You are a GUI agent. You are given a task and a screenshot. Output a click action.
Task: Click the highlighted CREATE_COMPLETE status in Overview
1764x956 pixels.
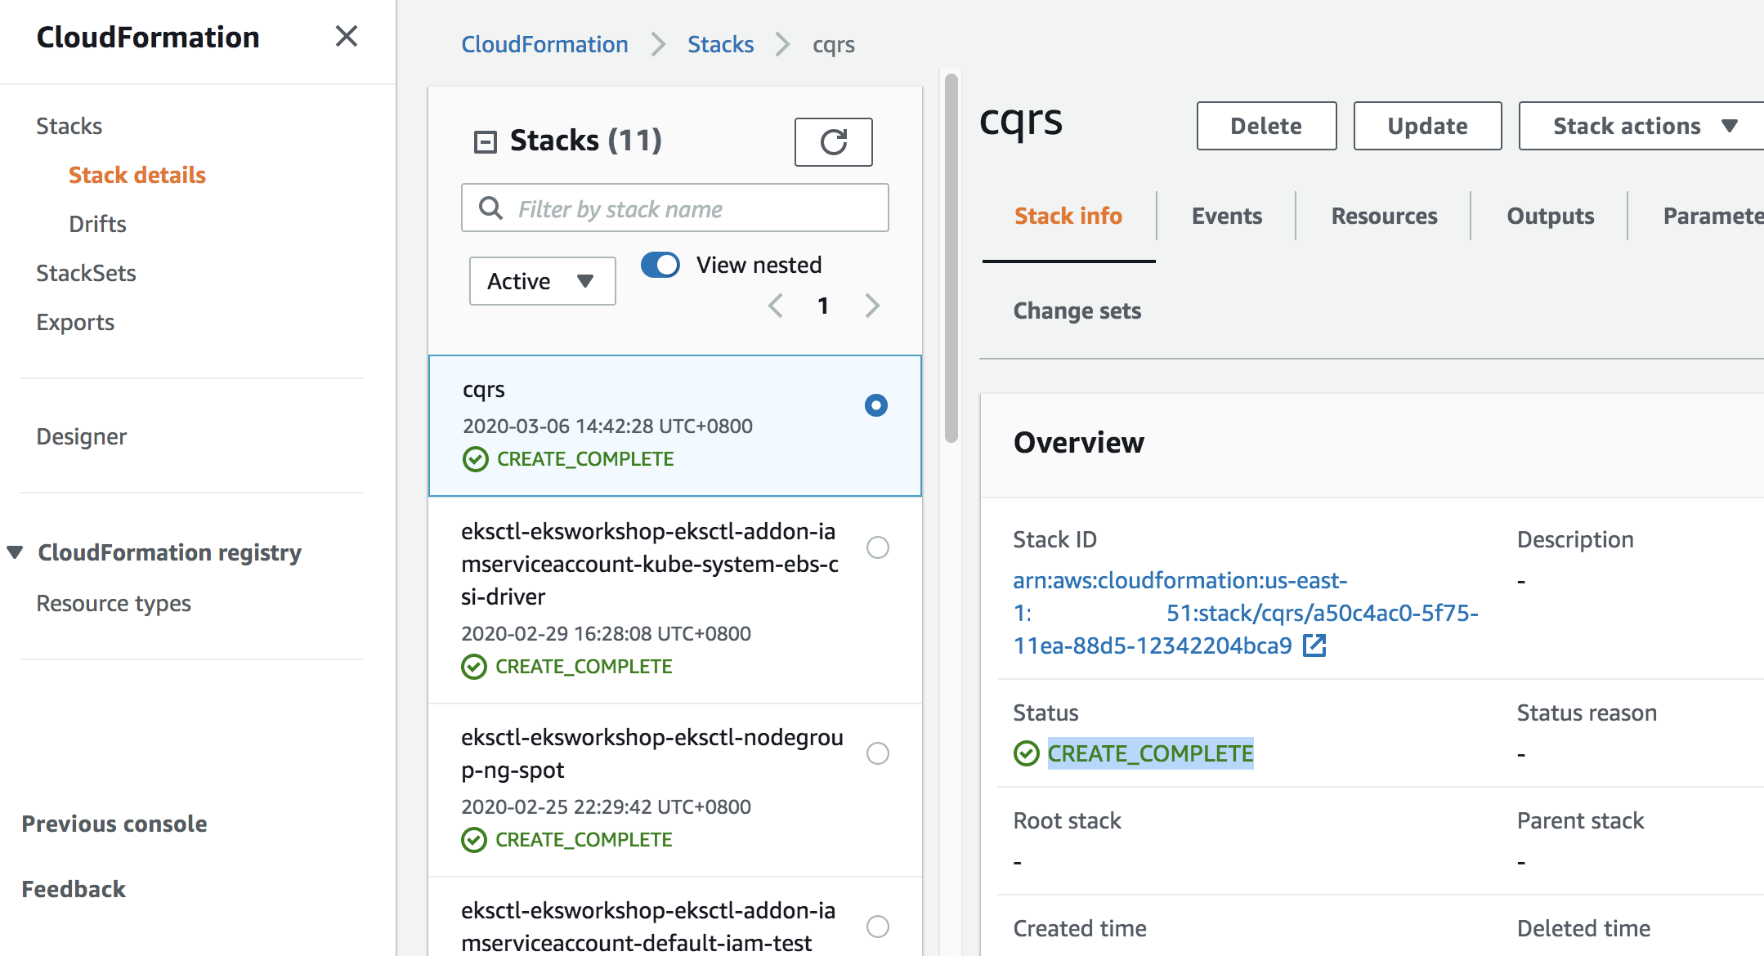pos(1150,753)
